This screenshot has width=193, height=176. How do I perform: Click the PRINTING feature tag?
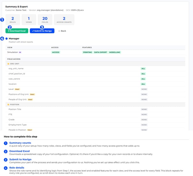88,52
